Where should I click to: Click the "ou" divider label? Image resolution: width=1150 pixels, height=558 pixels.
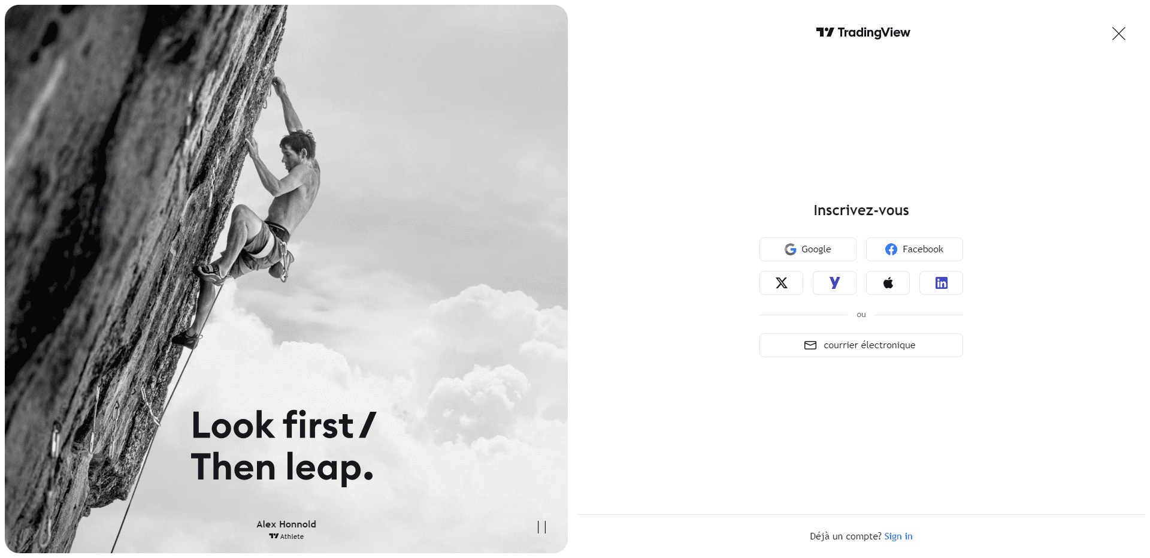pos(861,315)
